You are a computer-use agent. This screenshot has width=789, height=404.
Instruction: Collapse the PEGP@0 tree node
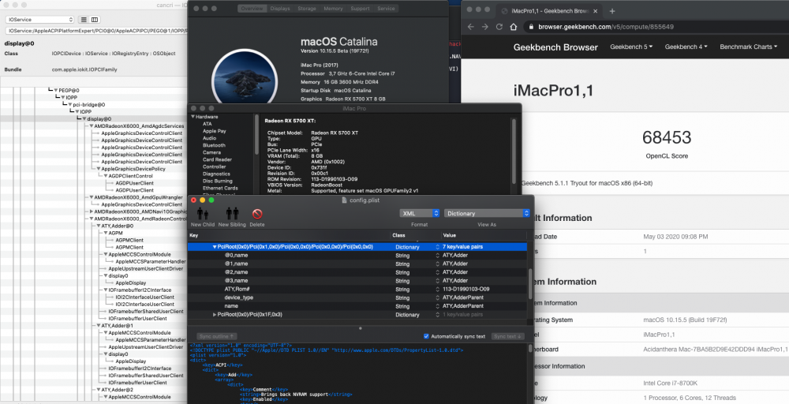[56, 91]
